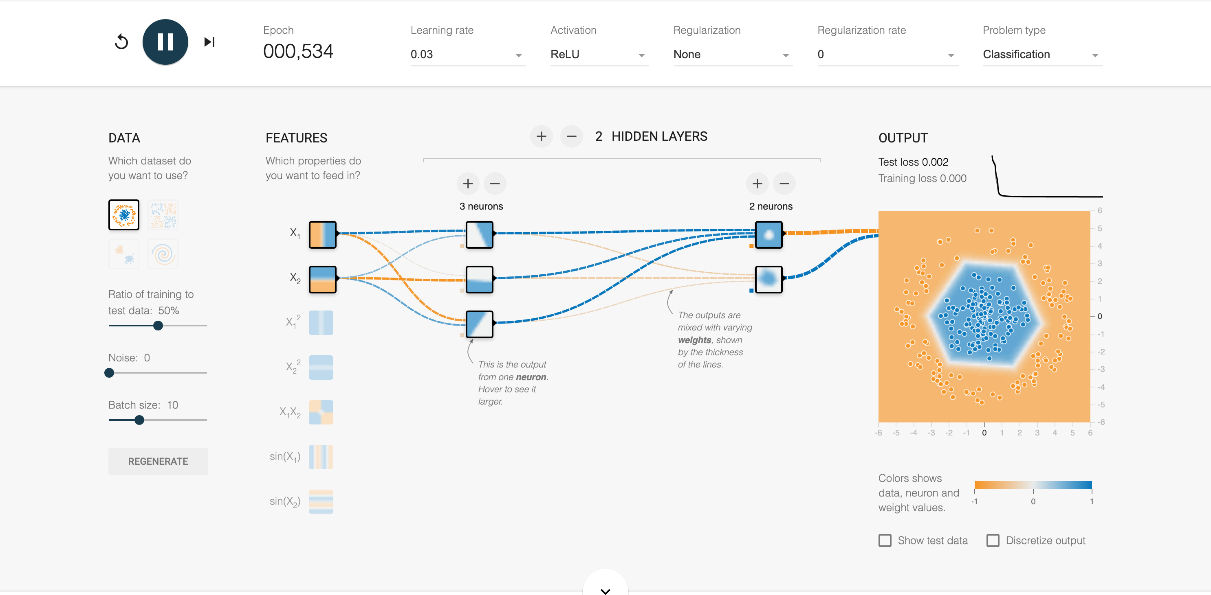Remove a hidden layer with the minus icon
1211x595 pixels.
[571, 136]
